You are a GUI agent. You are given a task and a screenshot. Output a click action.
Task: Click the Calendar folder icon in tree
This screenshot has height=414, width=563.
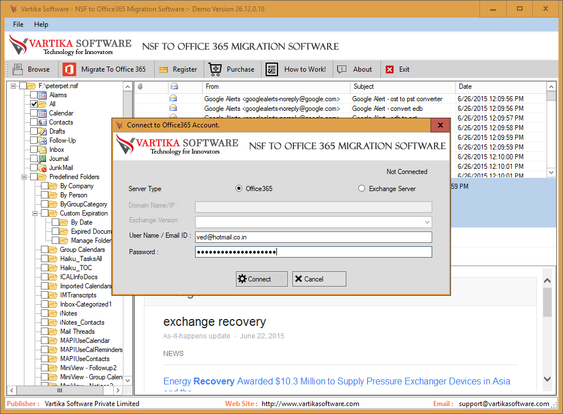(43, 114)
